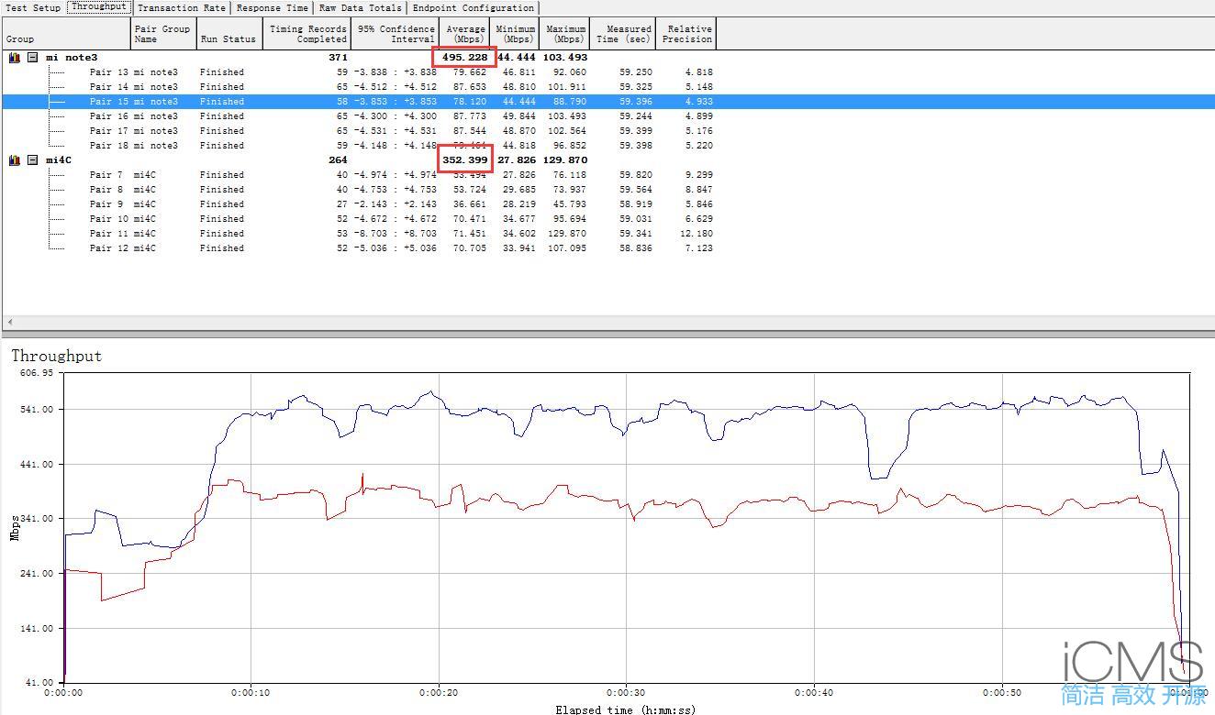Click Pair 7 relative precision 9.299
The height and width of the screenshot is (715, 1215).
(699, 175)
